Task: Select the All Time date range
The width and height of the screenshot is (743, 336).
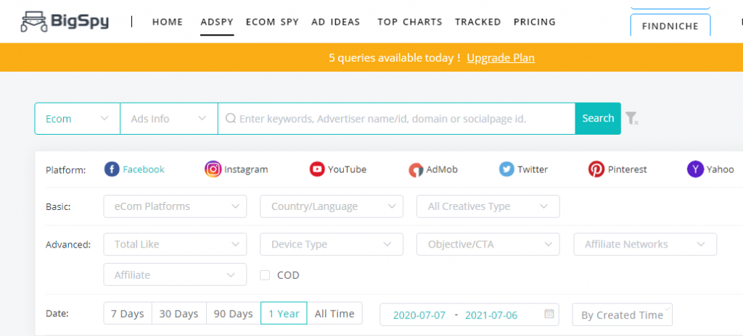Action: 334,314
